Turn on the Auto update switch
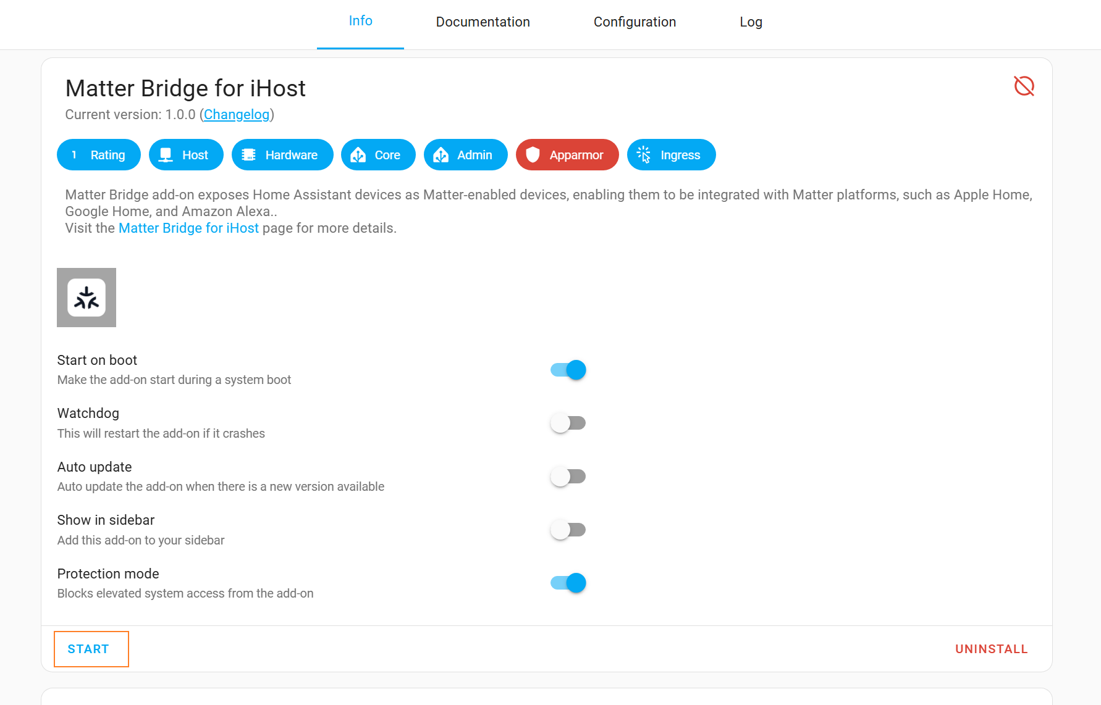 [x=568, y=477]
